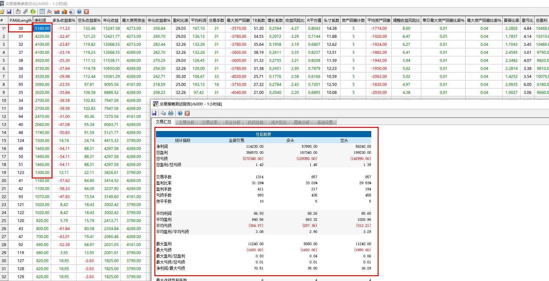Click the save icon in test report window
The image size is (549, 281).
coord(154,113)
